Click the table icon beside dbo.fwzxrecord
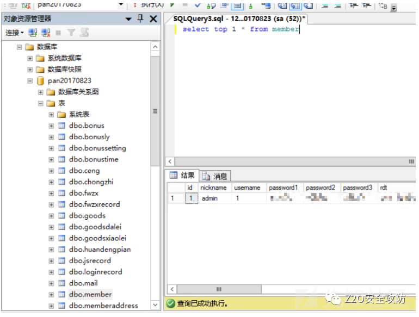The width and height of the screenshot is (419, 317). (61, 204)
